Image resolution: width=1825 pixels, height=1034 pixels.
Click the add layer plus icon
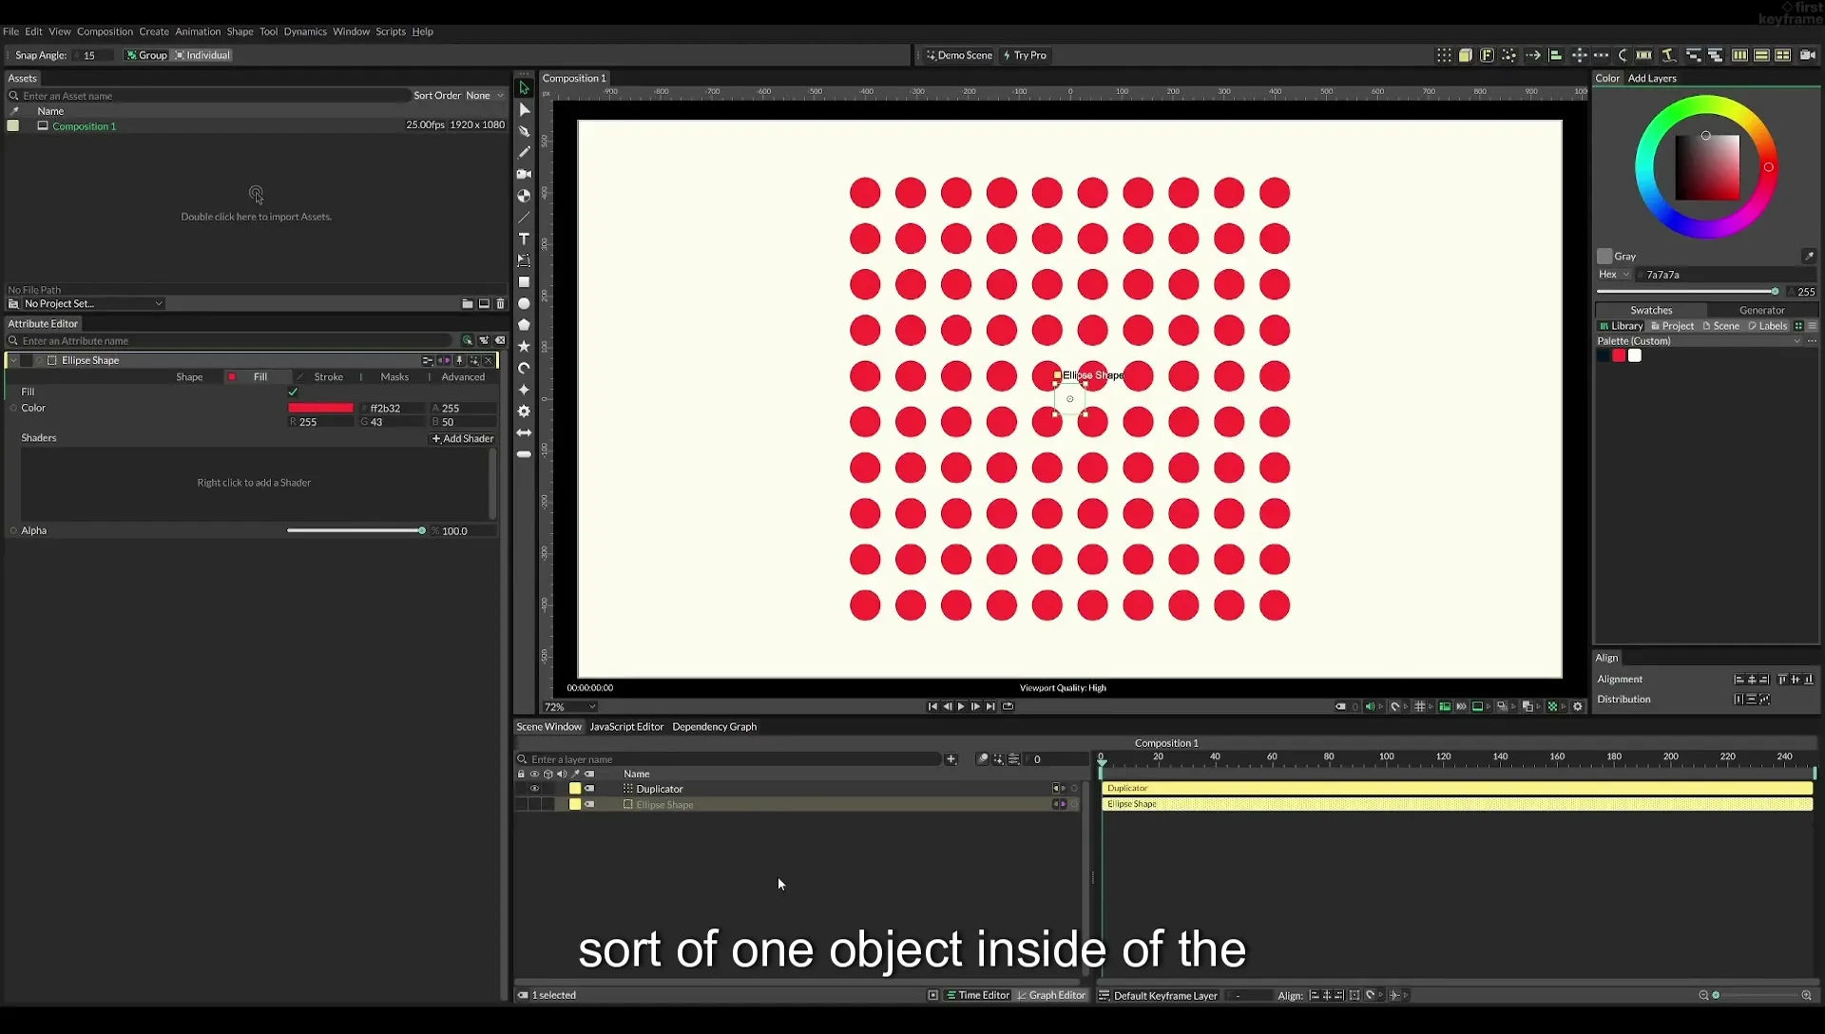tap(951, 759)
